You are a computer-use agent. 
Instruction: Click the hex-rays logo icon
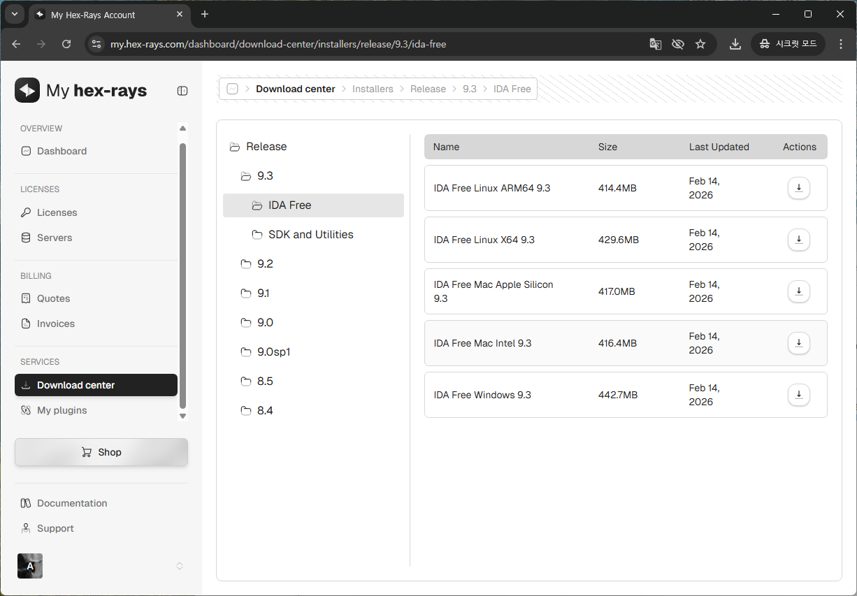tap(27, 90)
